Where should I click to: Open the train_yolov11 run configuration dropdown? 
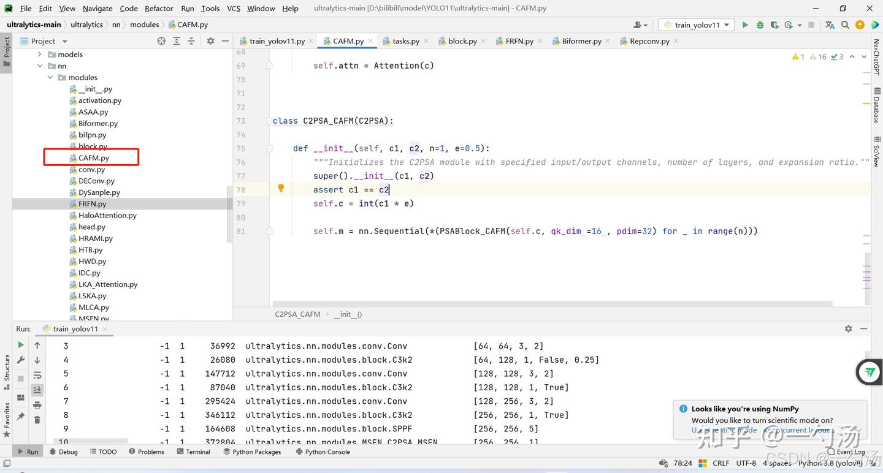(697, 25)
